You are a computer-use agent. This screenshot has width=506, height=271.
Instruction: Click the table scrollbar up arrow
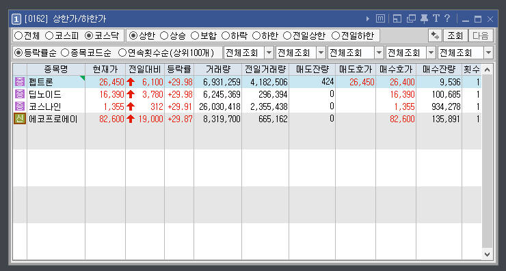pyautogui.click(x=488, y=70)
